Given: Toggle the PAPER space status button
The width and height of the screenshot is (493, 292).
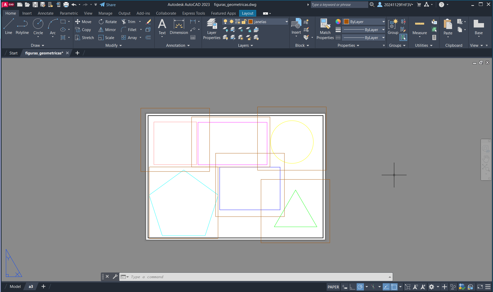Looking at the screenshot, I should click(x=333, y=287).
